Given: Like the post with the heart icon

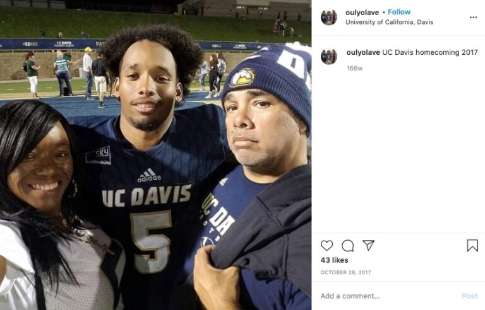Looking at the screenshot, I should tap(326, 246).
